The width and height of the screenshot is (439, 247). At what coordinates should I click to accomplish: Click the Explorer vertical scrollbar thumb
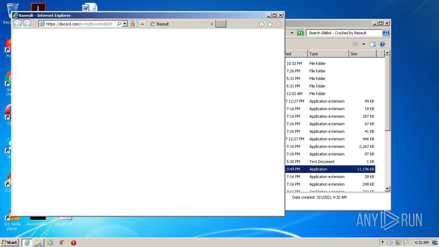[387, 93]
